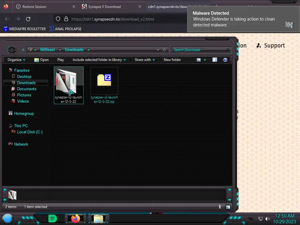Select Downloads in the address breadcrumb
This screenshot has width=300, height=225.
pyautogui.click(x=74, y=50)
